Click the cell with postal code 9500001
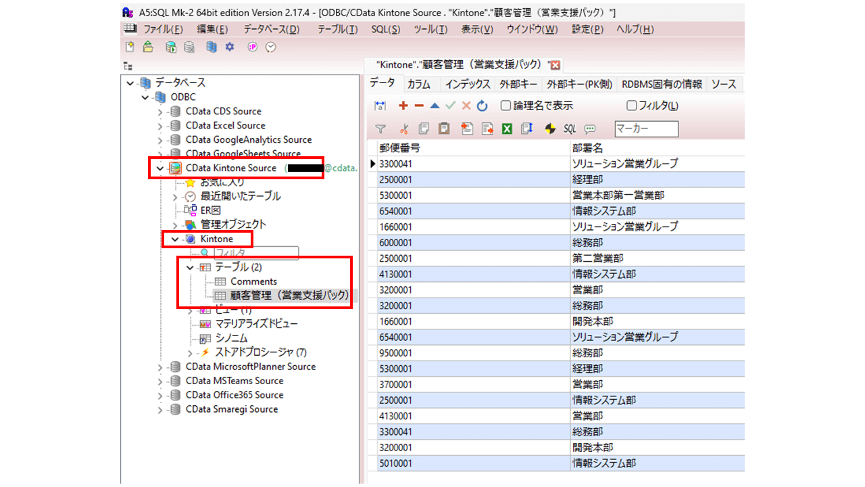The height and width of the screenshot is (487, 865). pos(473,353)
